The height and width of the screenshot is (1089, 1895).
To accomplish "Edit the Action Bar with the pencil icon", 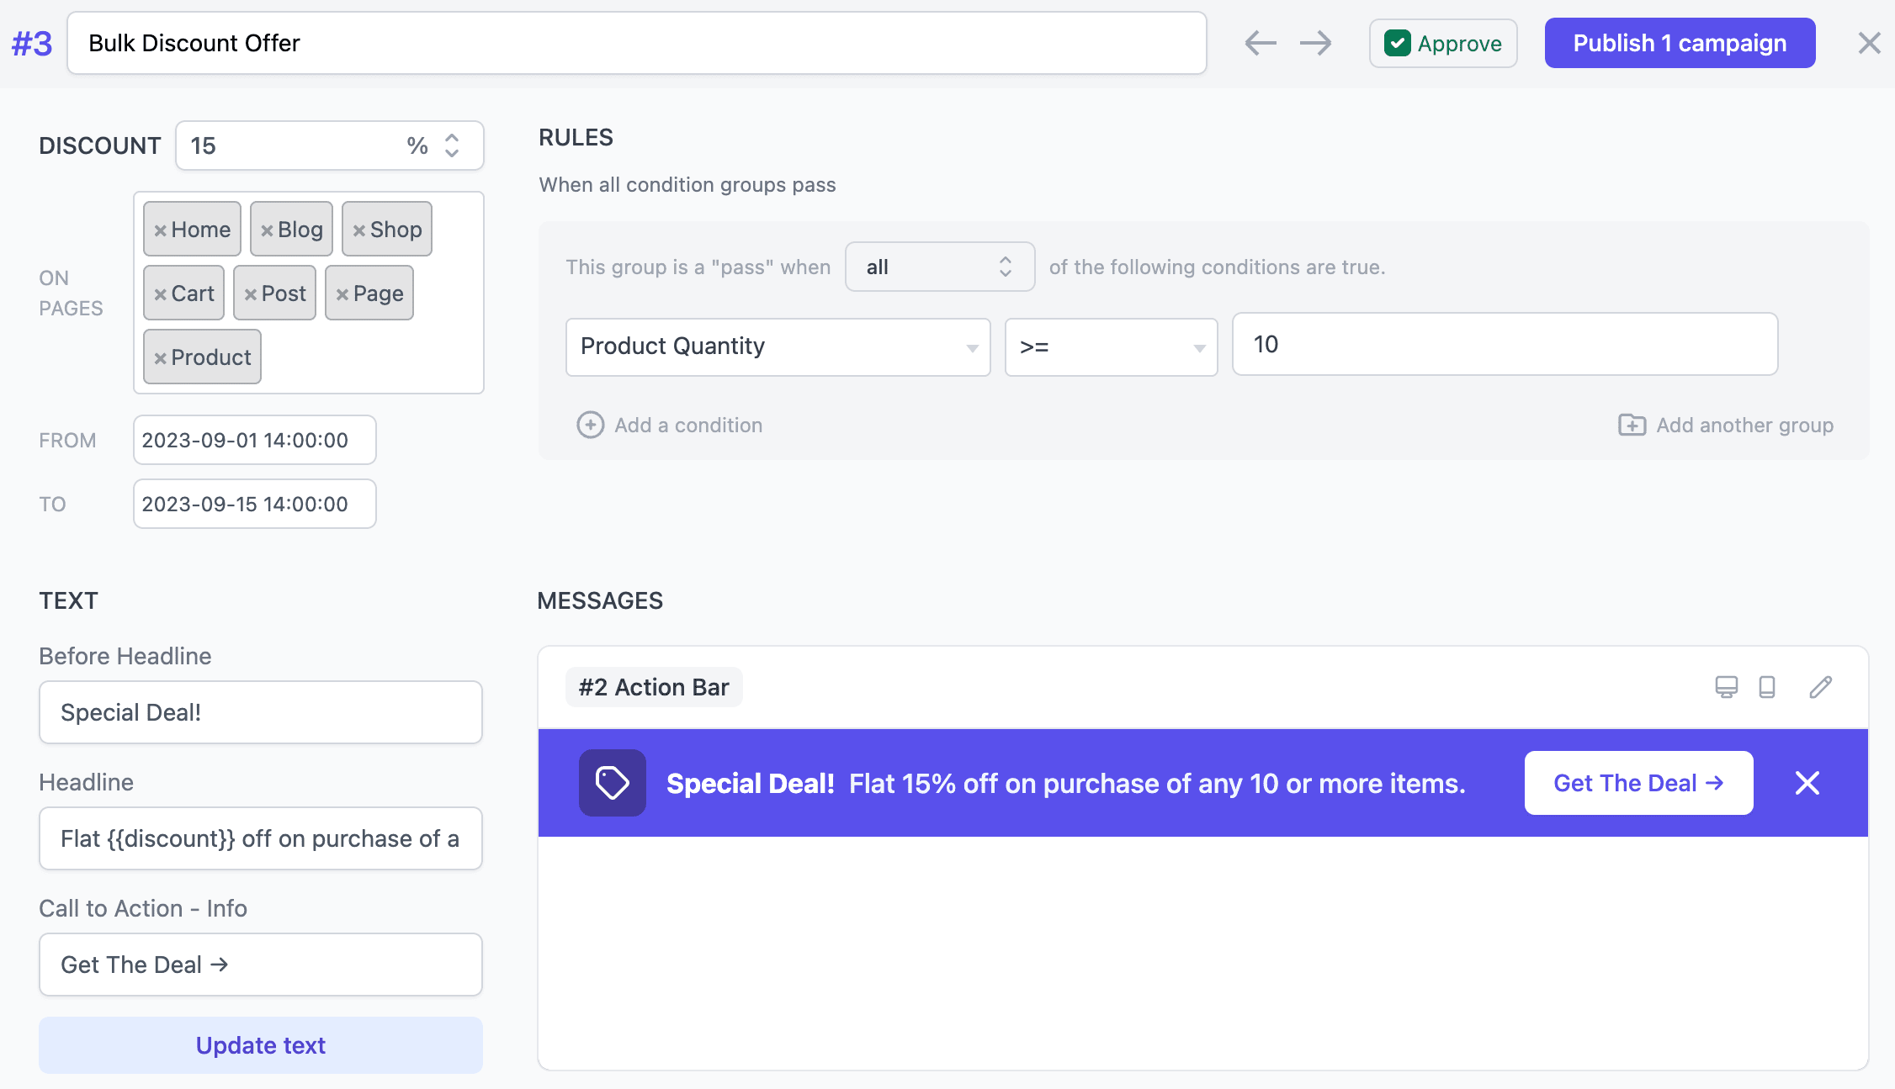I will click(x=1820, y=687).
